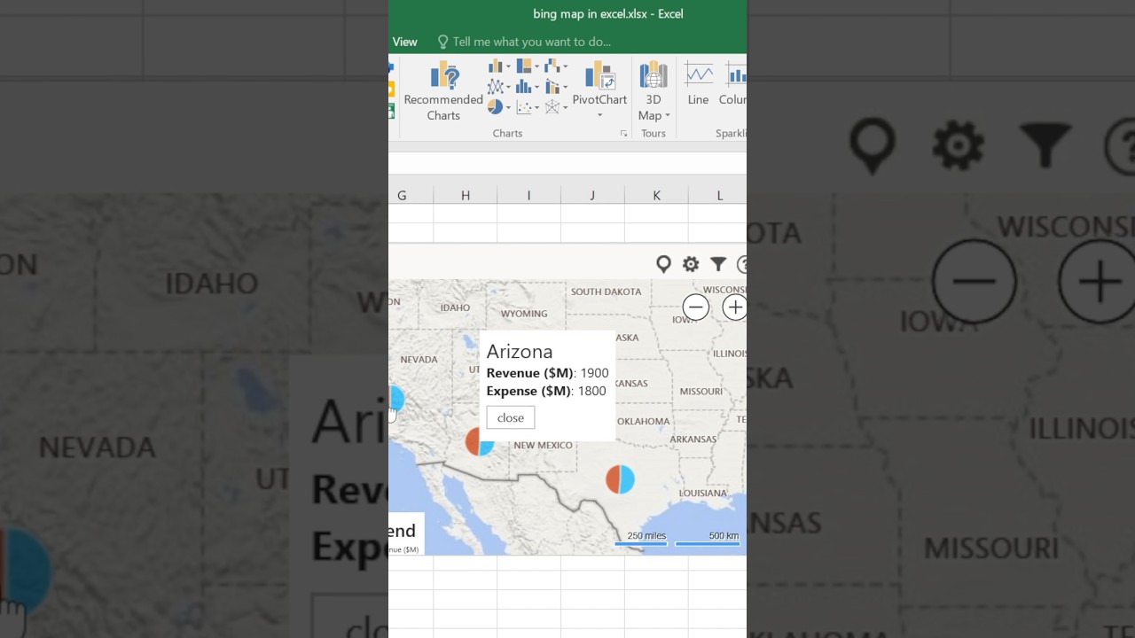Select column G header

click(x=402, y=195)
